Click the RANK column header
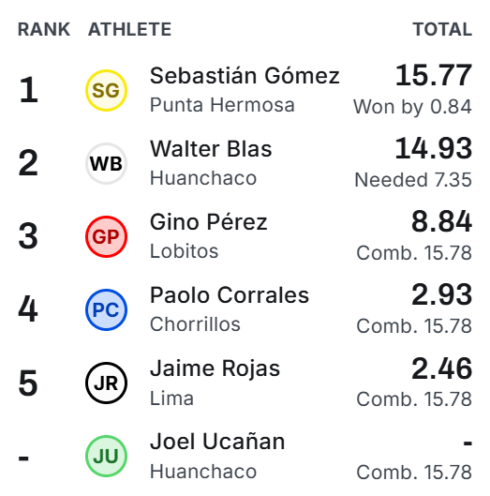The image size is (490, 496). 44,29
